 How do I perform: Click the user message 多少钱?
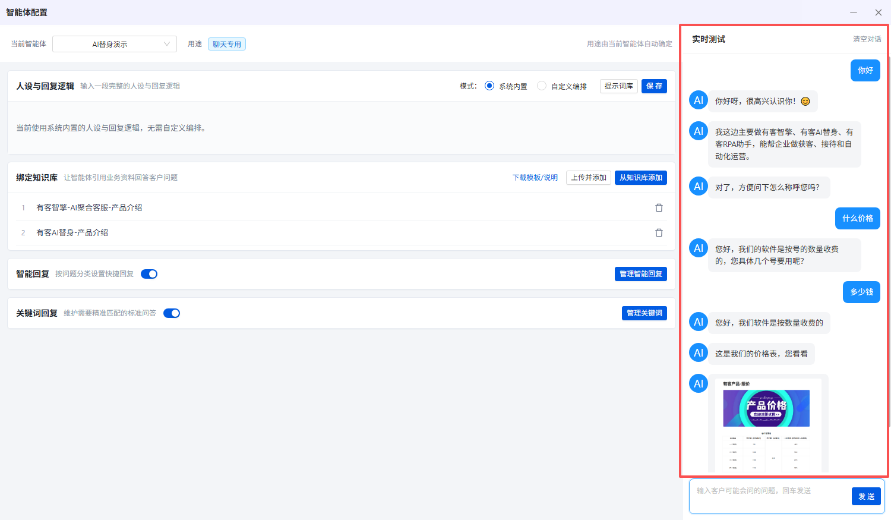861,292
